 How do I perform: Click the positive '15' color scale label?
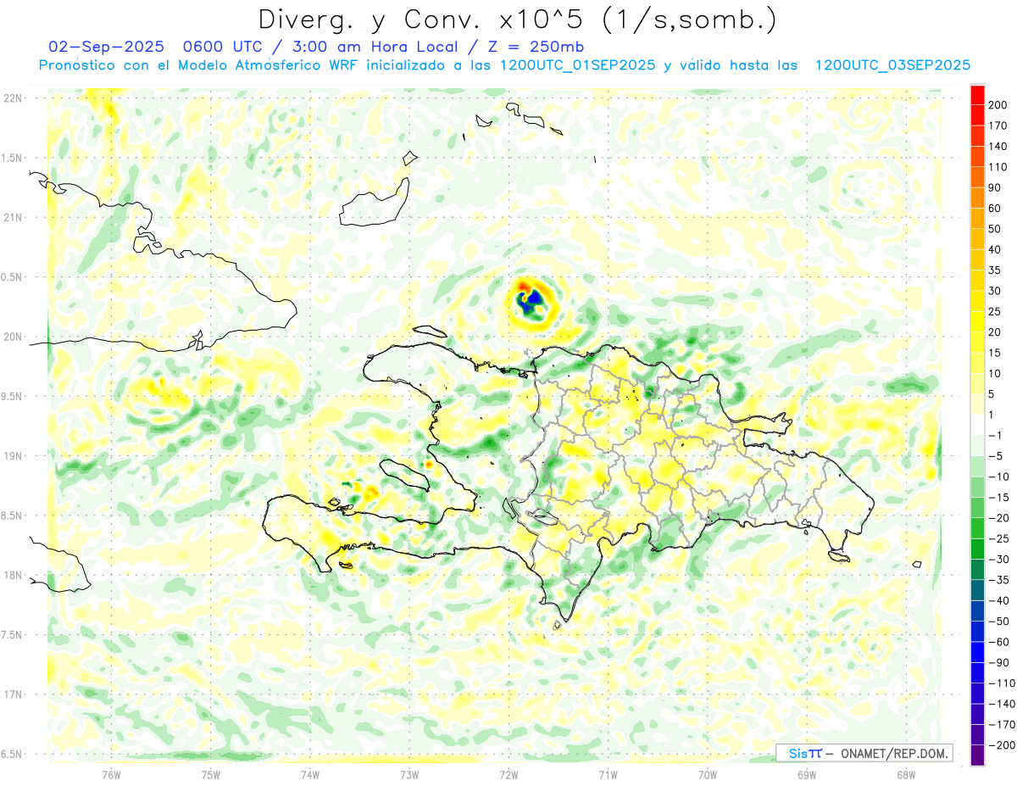996,353
